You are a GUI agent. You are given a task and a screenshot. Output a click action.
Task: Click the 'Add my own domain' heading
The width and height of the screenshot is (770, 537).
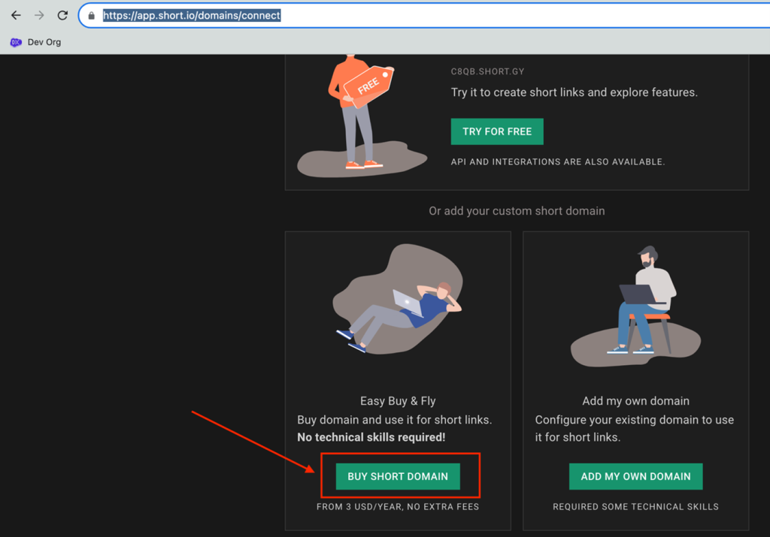click(x=635, y=401)
